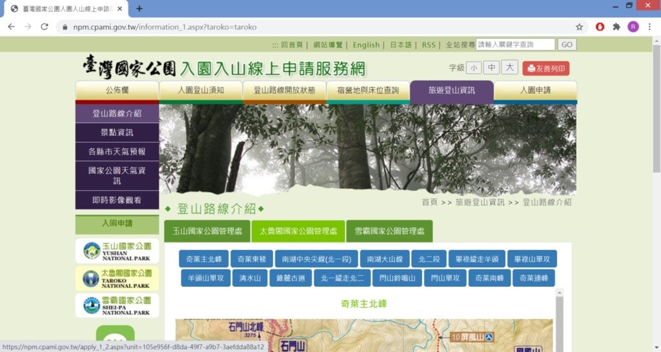Select the 奇萊東稜 route button
661x352 pixels.
pos(252,259)
